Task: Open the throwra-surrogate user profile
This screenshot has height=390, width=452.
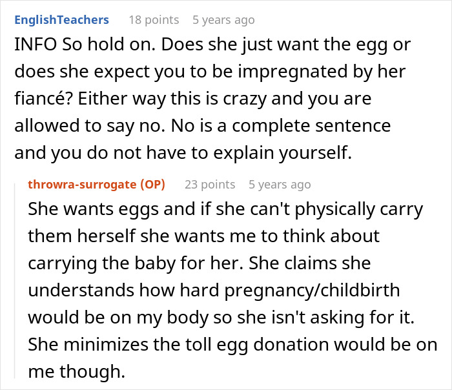Action: pyautogui.click(x=82, y=185)
